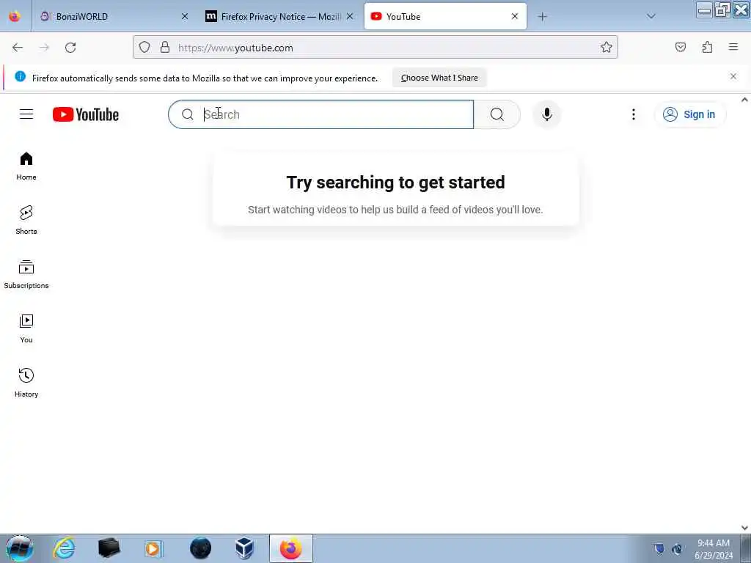Click the Save to Pocket icon
751x563 pixels.
(681, 47)
